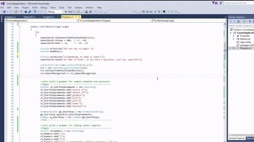This screenshot has width=254, height=142.
Task: Expand the References node
Action: [234, 39]
